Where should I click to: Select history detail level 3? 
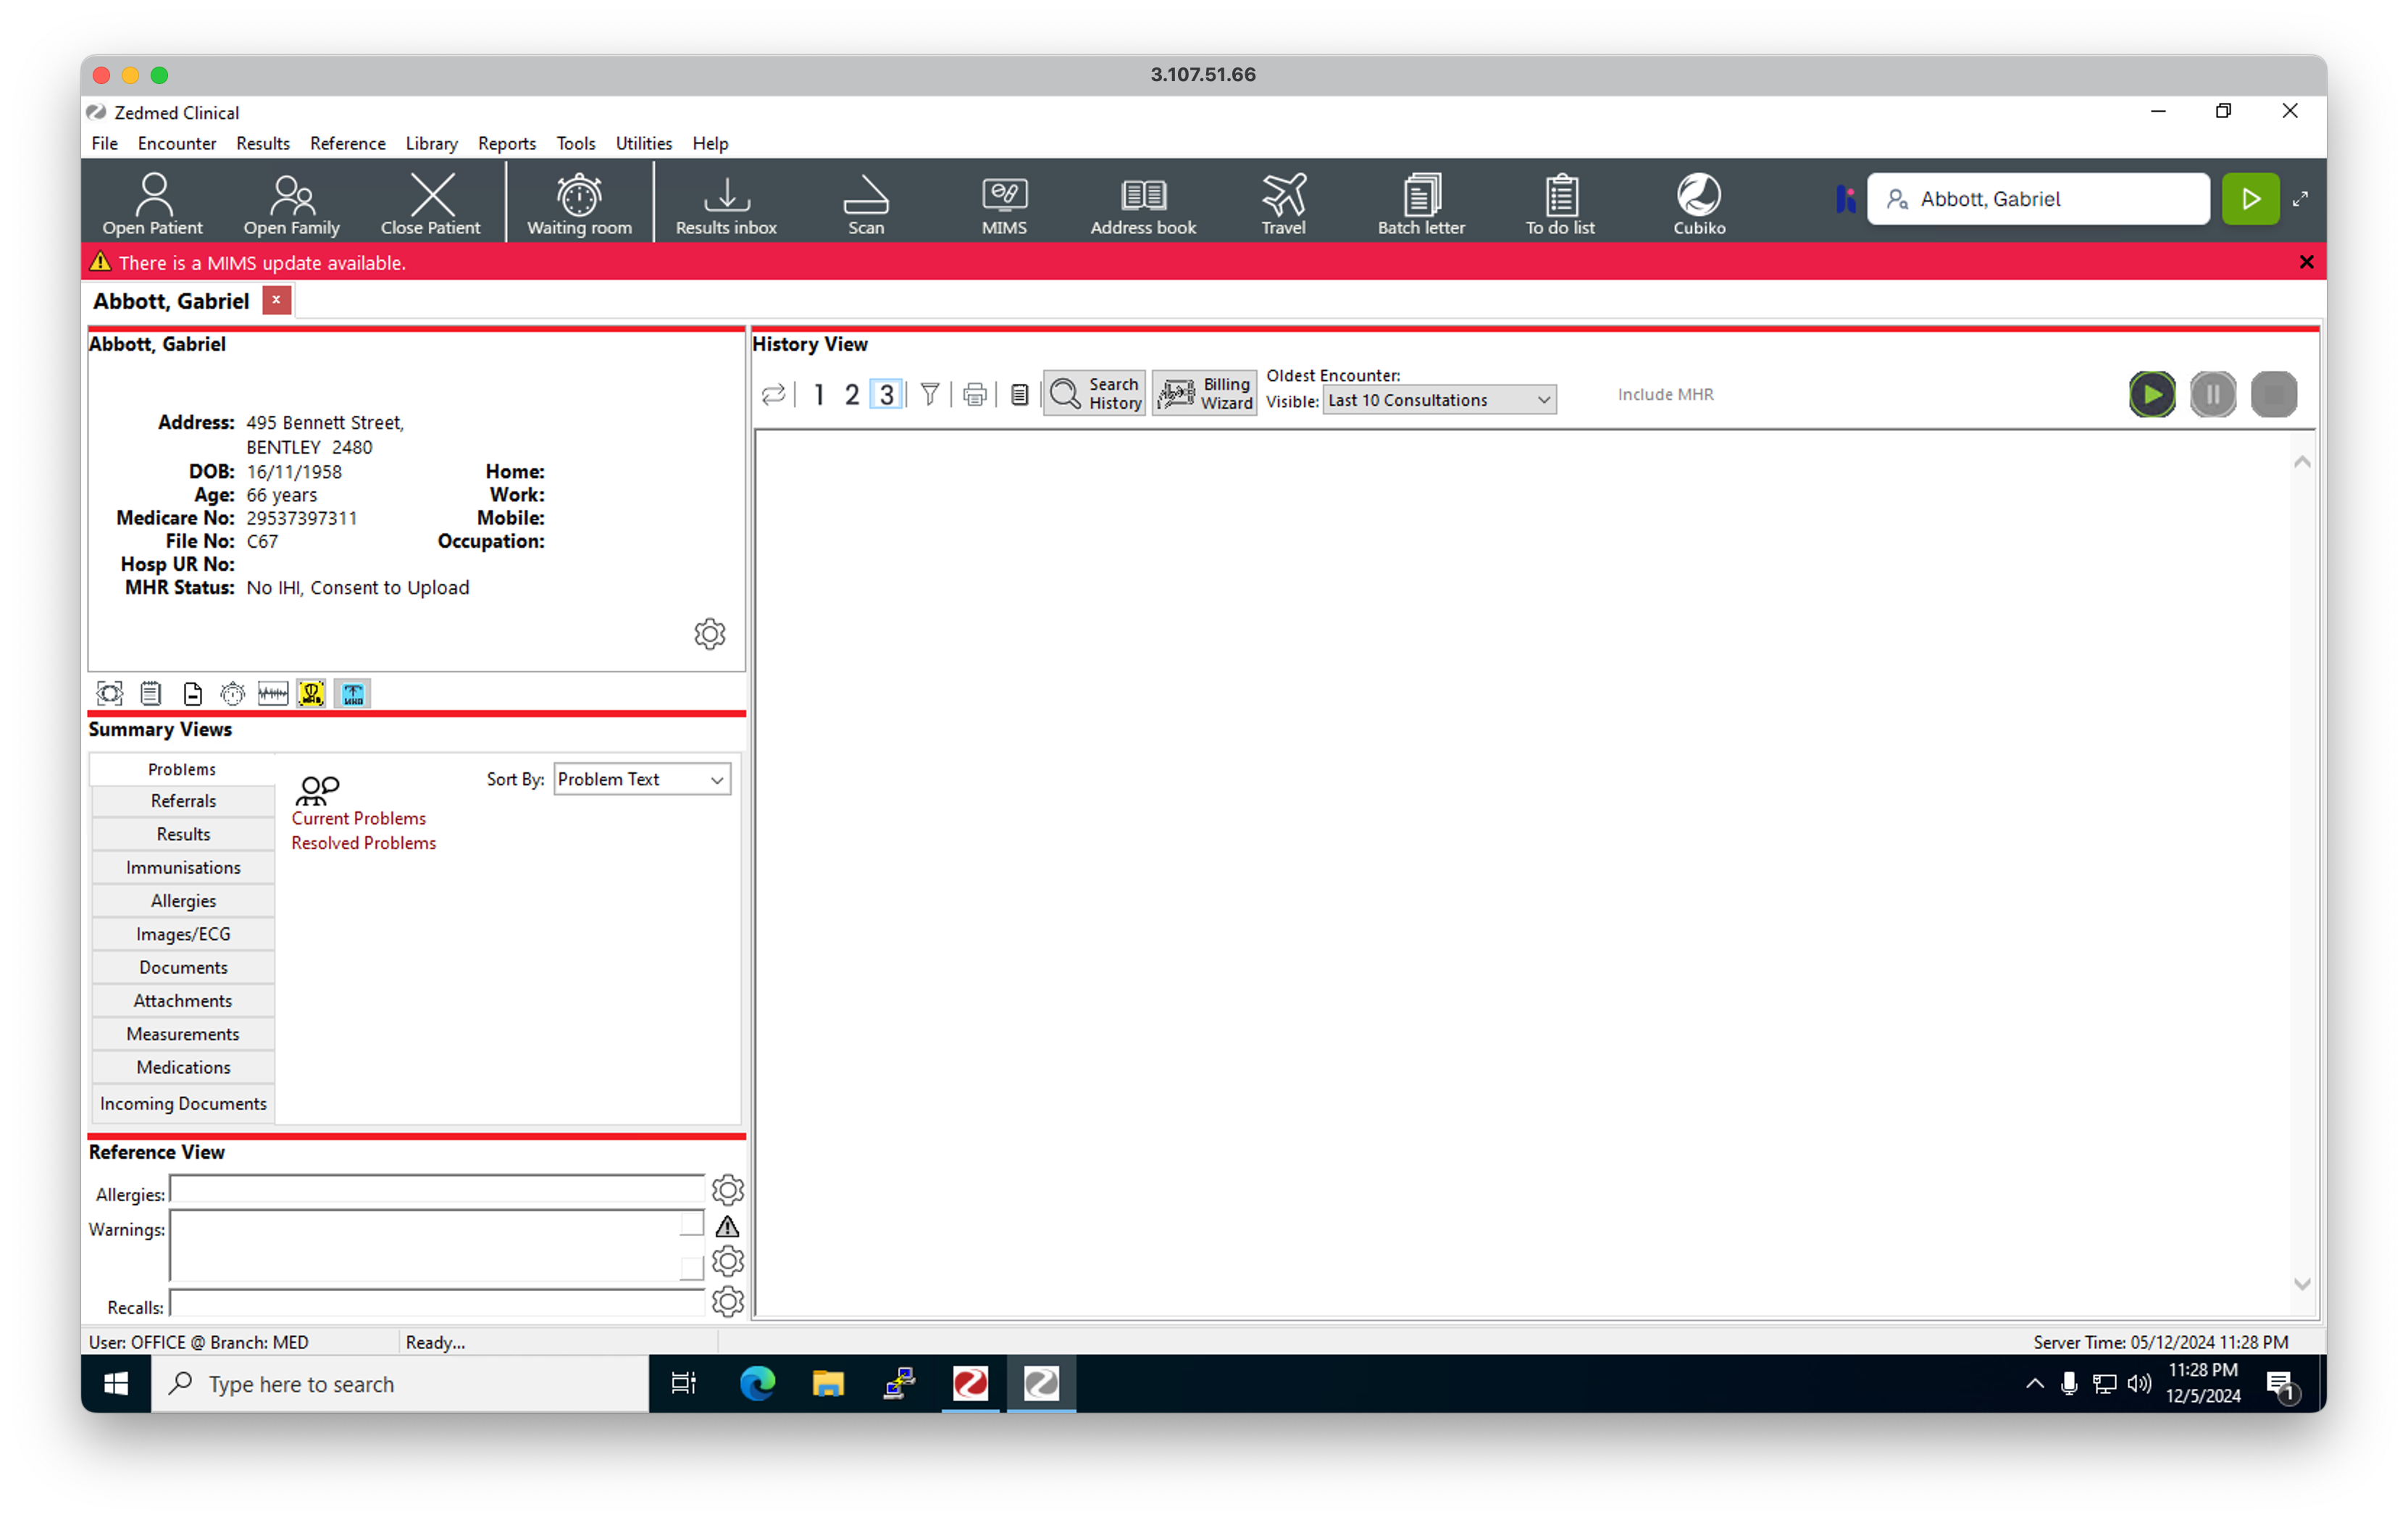(887, 395)
